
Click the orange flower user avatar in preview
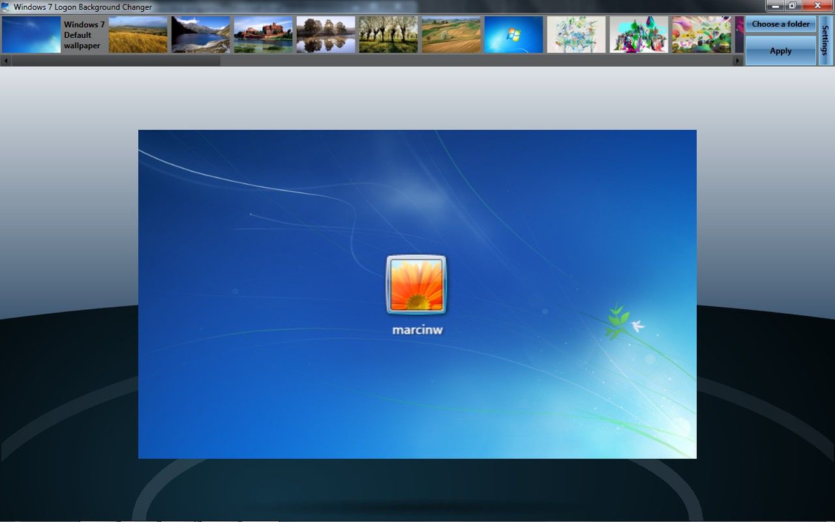[416, 284]
